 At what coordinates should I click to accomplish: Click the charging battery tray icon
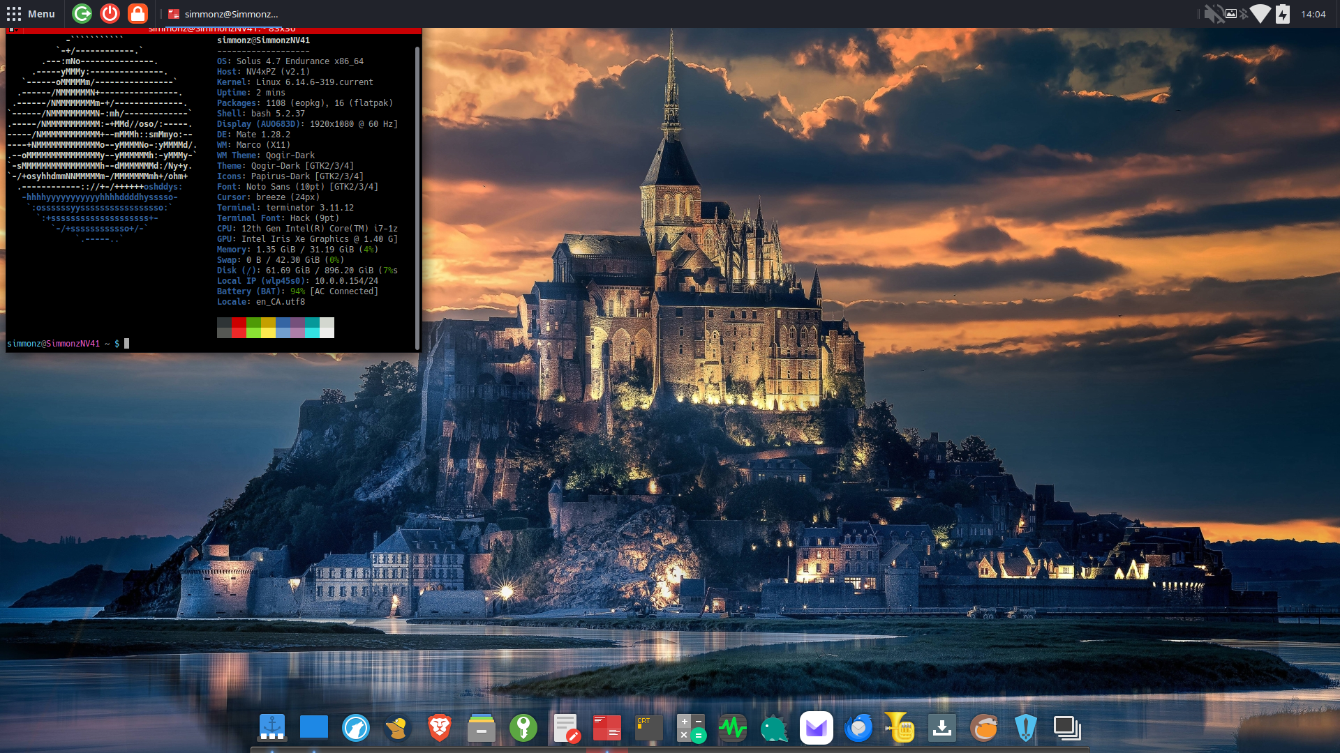point(1283,14)
